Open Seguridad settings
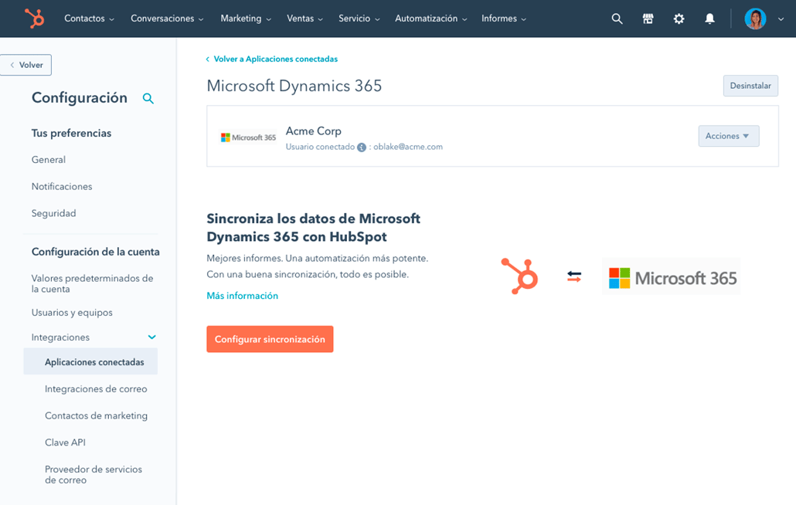 click(54, 213)
